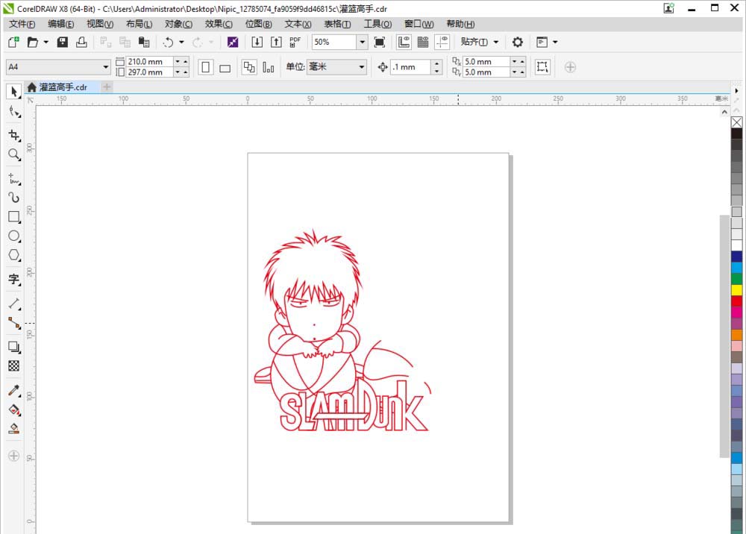Open the Edit menu
This screenshot has width=746, height=534.
click(61, 25)
